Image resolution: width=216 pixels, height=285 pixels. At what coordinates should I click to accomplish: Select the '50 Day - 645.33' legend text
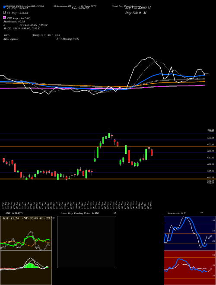tap(17, 13)
